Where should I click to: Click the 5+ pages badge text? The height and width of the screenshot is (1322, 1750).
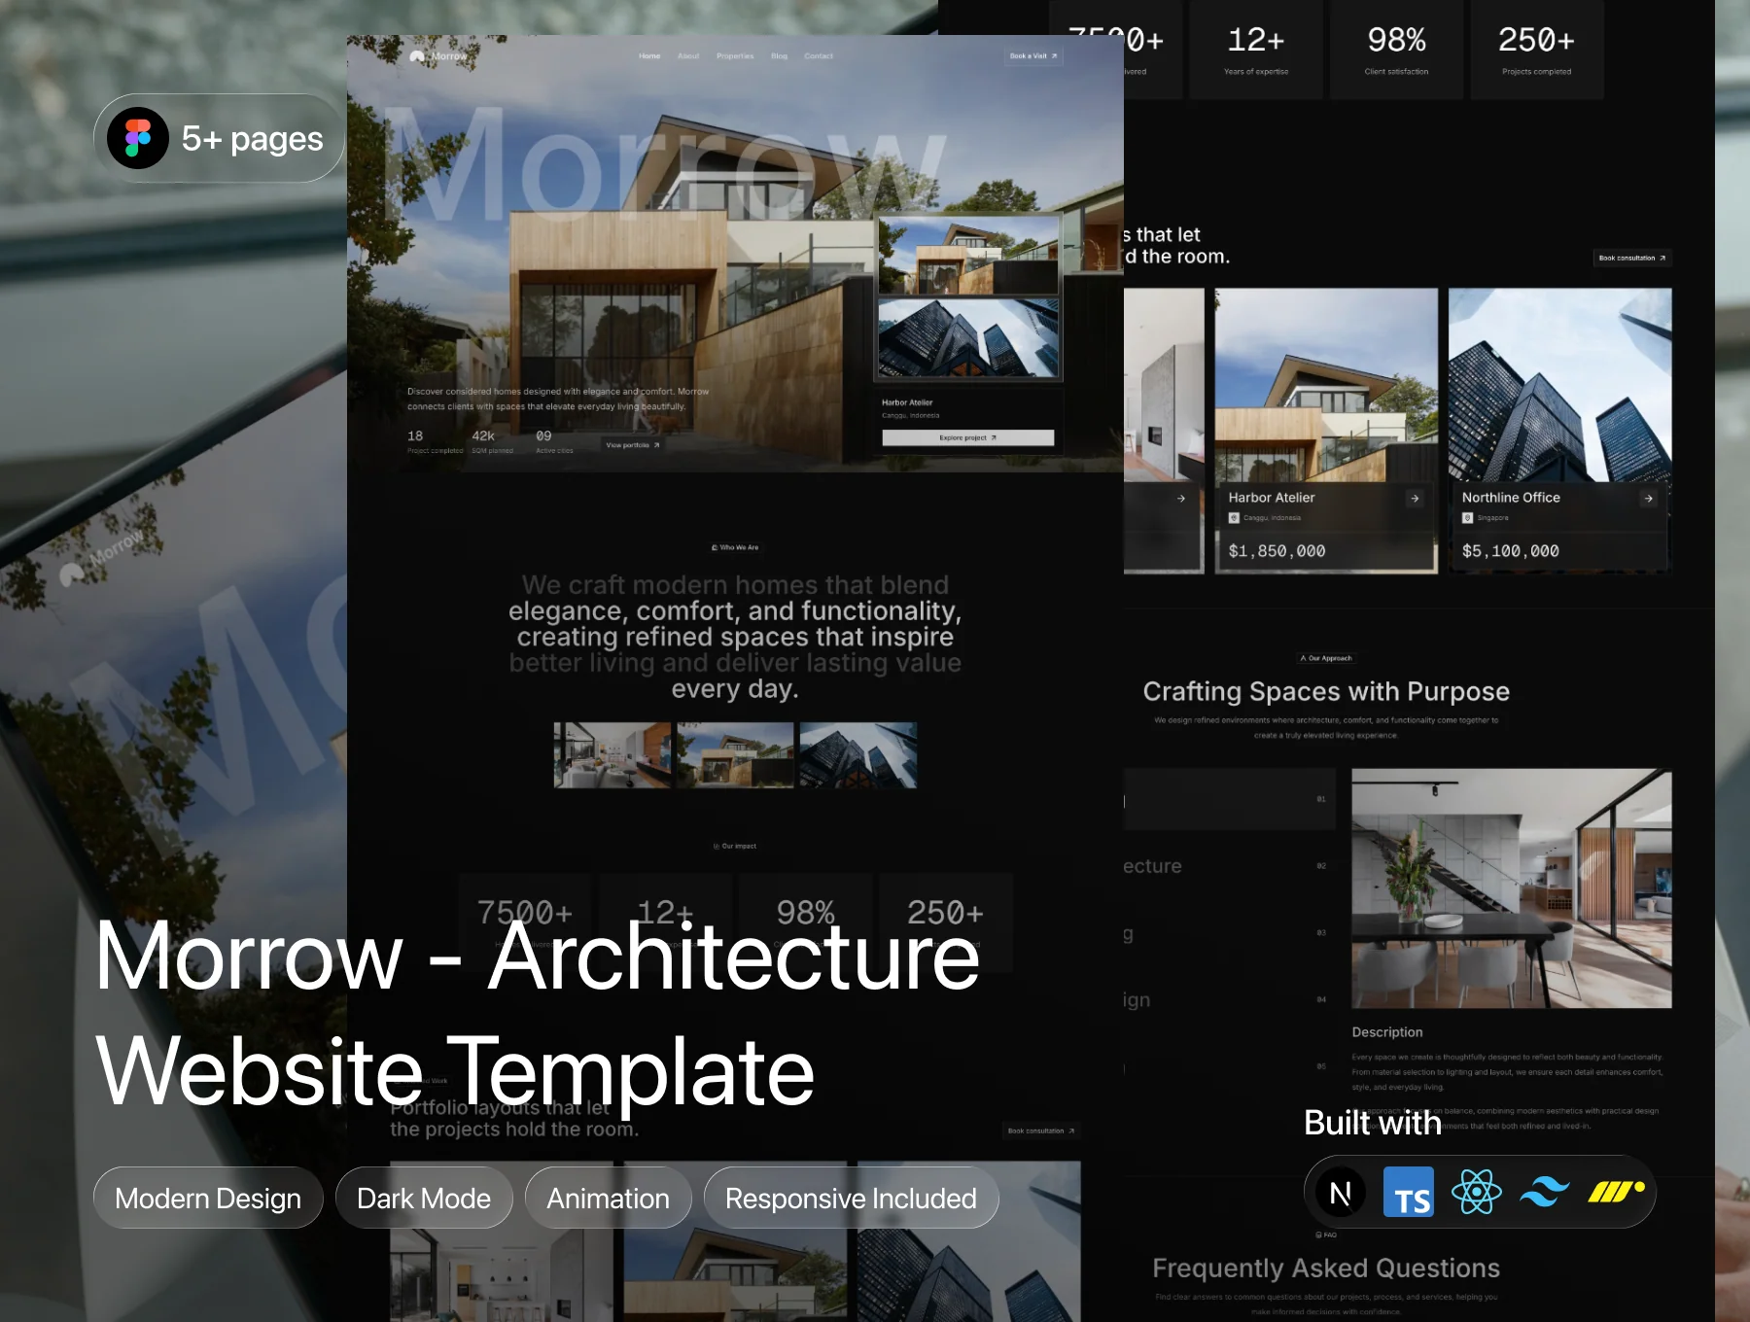pyautogui.click(x=252, y=139)
